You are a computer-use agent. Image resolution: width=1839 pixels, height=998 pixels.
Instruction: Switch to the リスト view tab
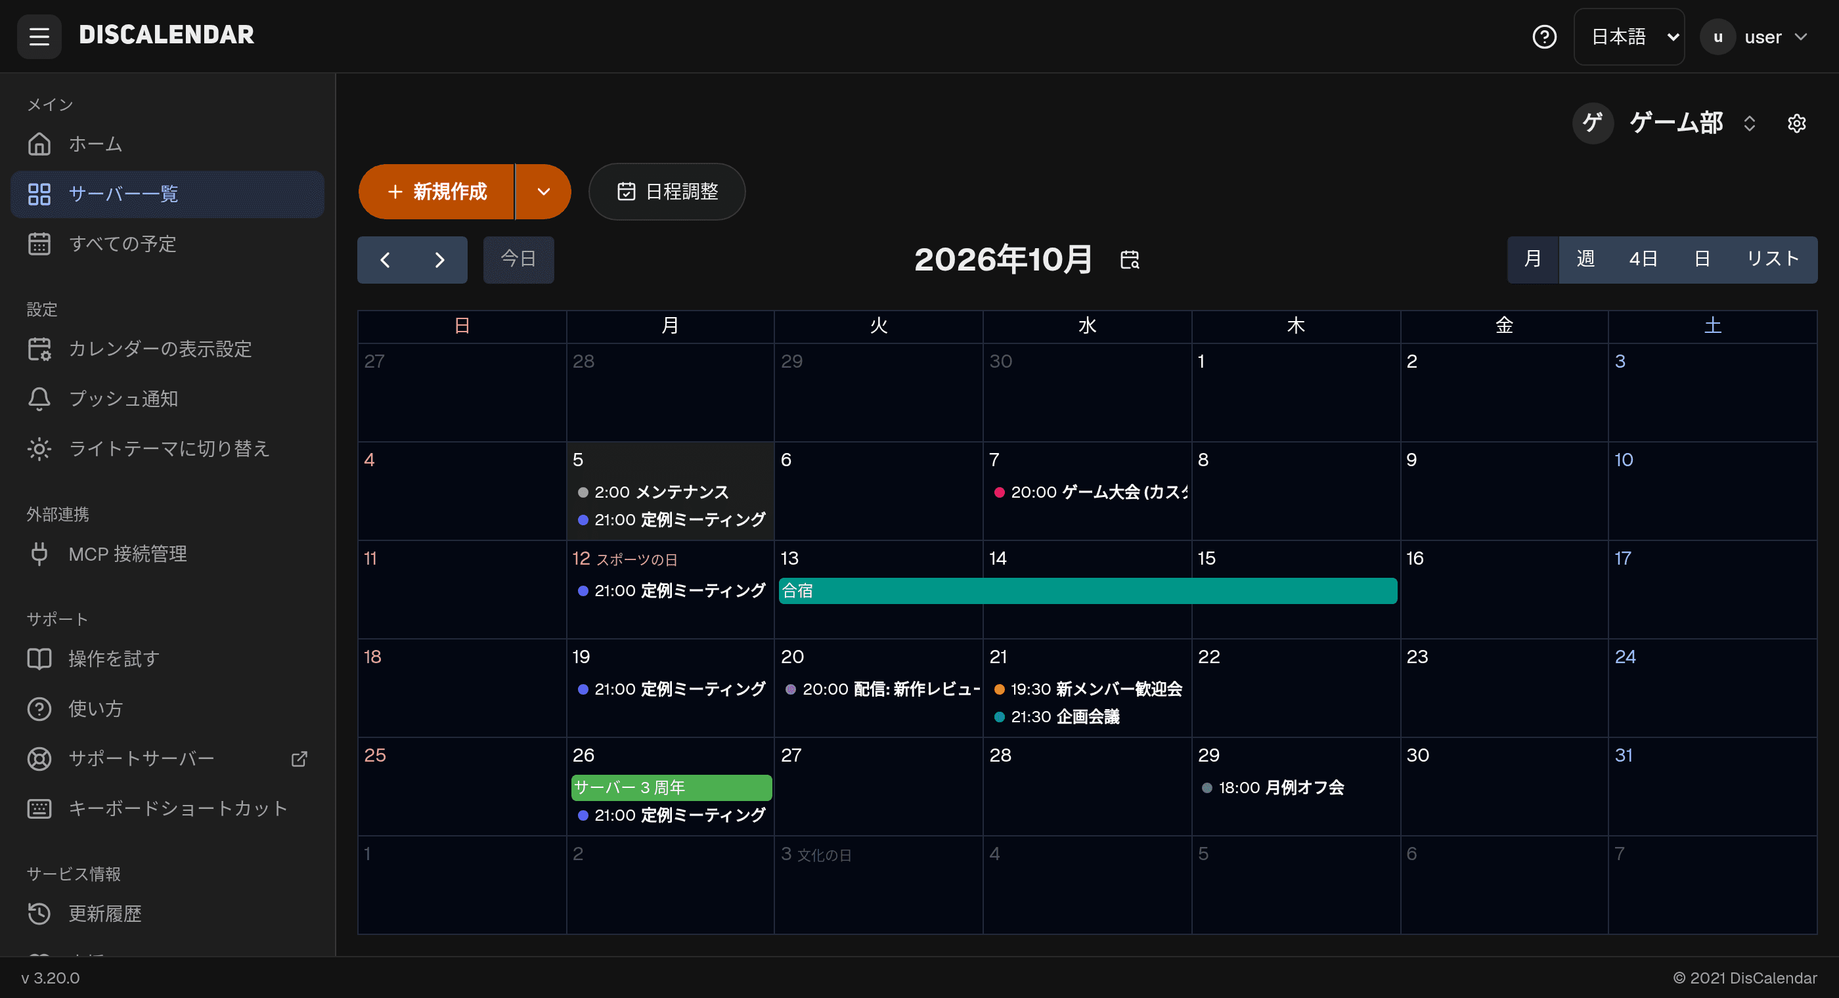click(x=1773, y=260)
